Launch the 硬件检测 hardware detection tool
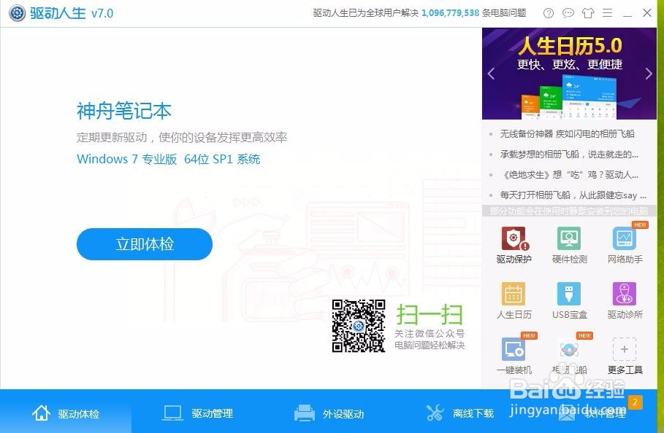The image size is (664, 433). pos(569,245)
